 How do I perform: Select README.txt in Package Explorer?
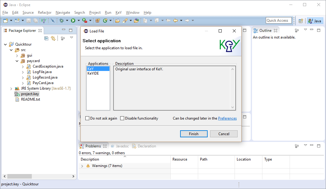[30, 99]
